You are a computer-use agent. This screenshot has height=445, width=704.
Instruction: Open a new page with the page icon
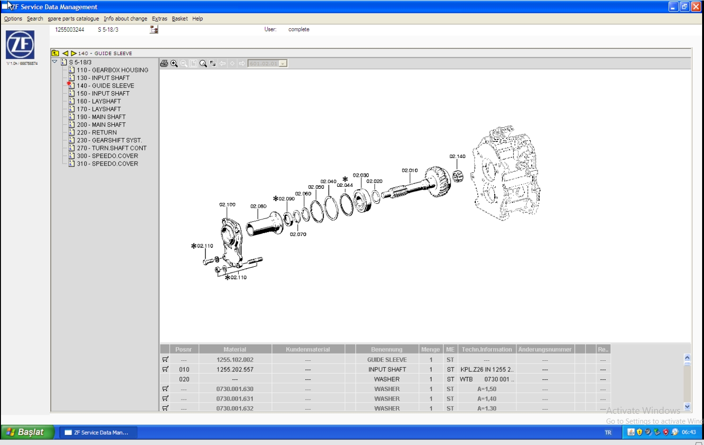(x=192, y=63)
